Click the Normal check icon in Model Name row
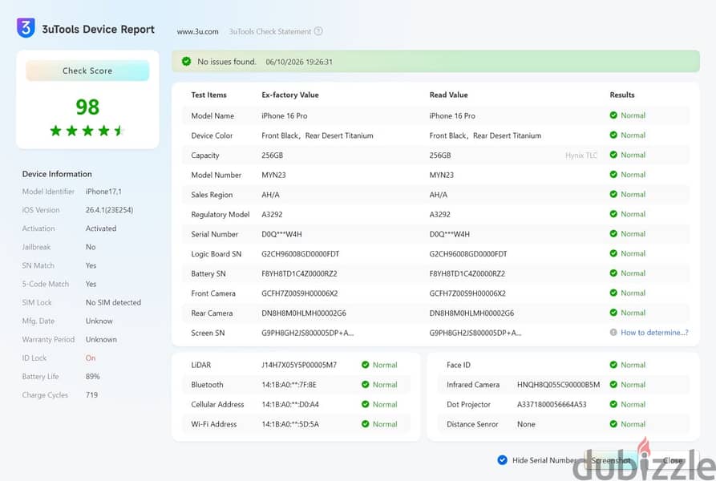This screenshot has height=481, width=716. pyautogui.click(x=613, y=115)
